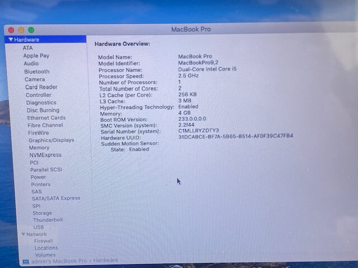The width and height of the screenshot is (358, 268).
Task: Click the Model Name label
Action: point(115,57)
